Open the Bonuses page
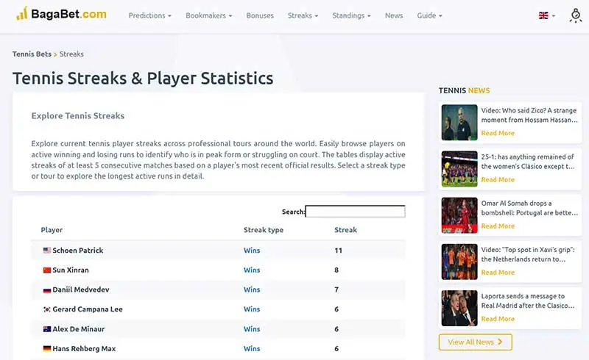The width and height of the screenshot is (589, 360). pyautogui.click(x=260, y=15)
